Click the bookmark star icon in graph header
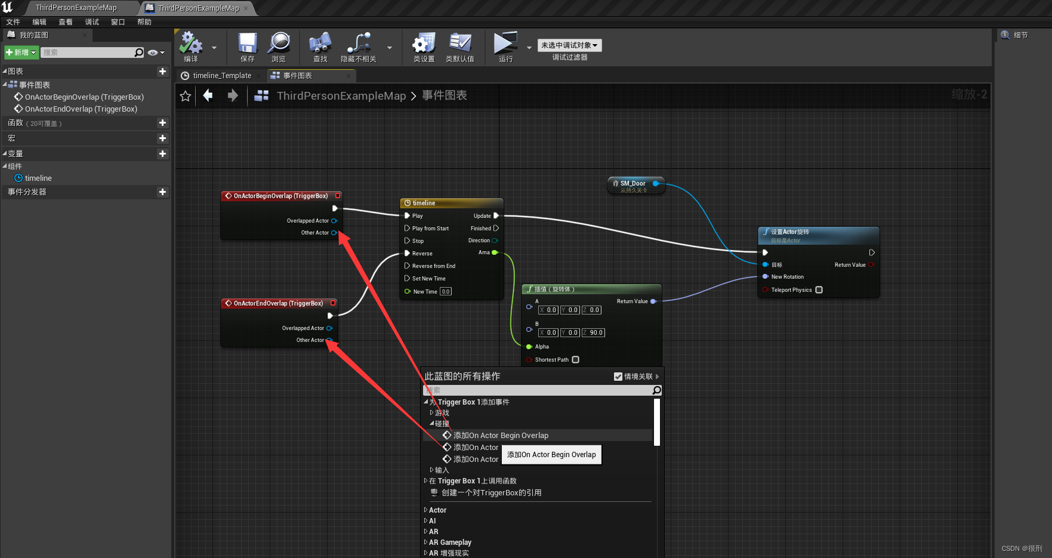1052x558 pixels. (186, 96)
